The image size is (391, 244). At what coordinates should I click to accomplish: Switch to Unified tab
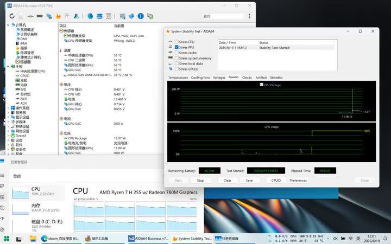tap(261, 78)
